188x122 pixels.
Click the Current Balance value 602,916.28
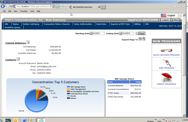point(136,86)
